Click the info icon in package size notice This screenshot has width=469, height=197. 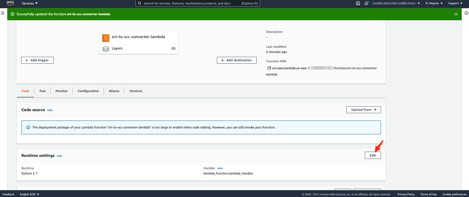click(x=28, y=127)
